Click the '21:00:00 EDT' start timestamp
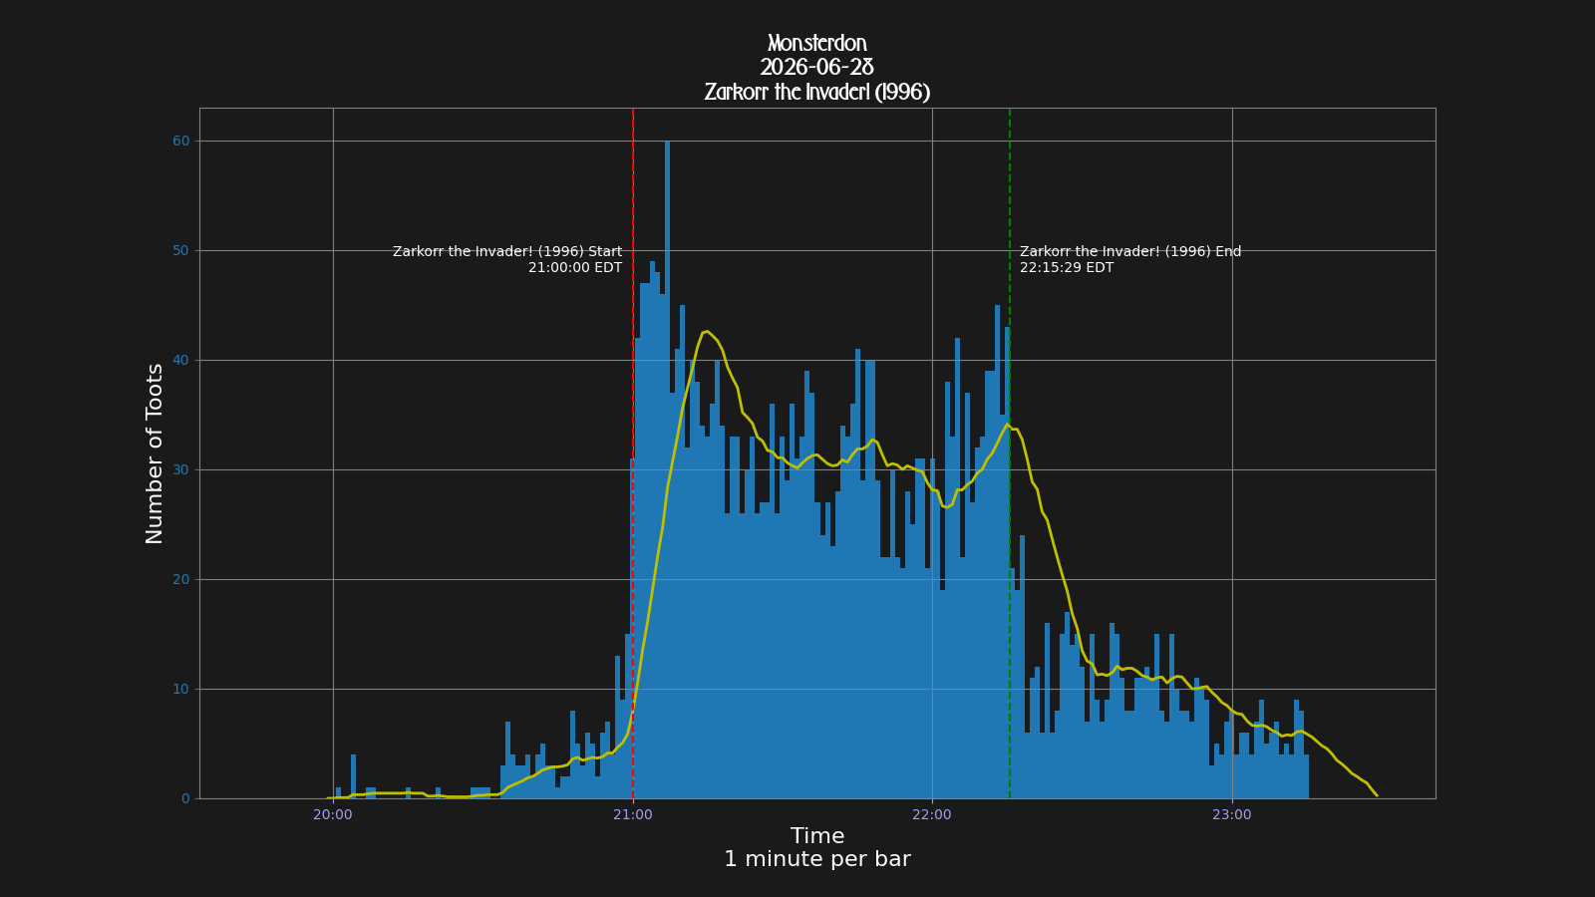The image size is (1595, 897). tap(575, 268)
